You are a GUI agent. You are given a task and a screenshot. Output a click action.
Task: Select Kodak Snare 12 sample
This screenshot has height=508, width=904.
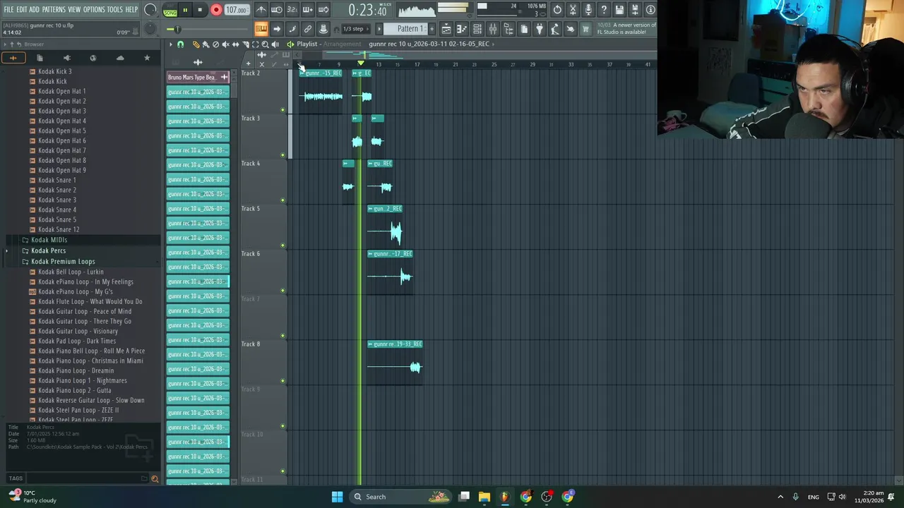coord(59,229)
